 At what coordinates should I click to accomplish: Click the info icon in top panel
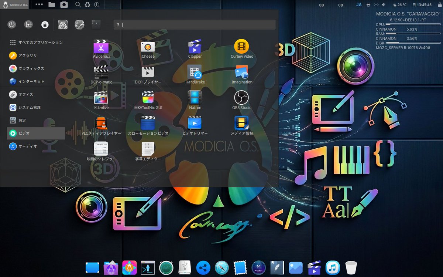97,4
